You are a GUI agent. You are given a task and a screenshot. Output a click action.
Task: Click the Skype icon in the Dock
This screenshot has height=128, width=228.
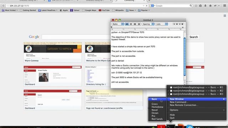[190, 127]
